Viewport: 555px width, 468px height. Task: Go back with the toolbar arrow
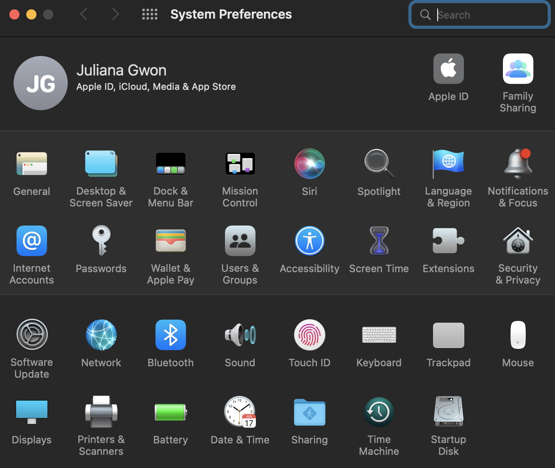[84, 14]
